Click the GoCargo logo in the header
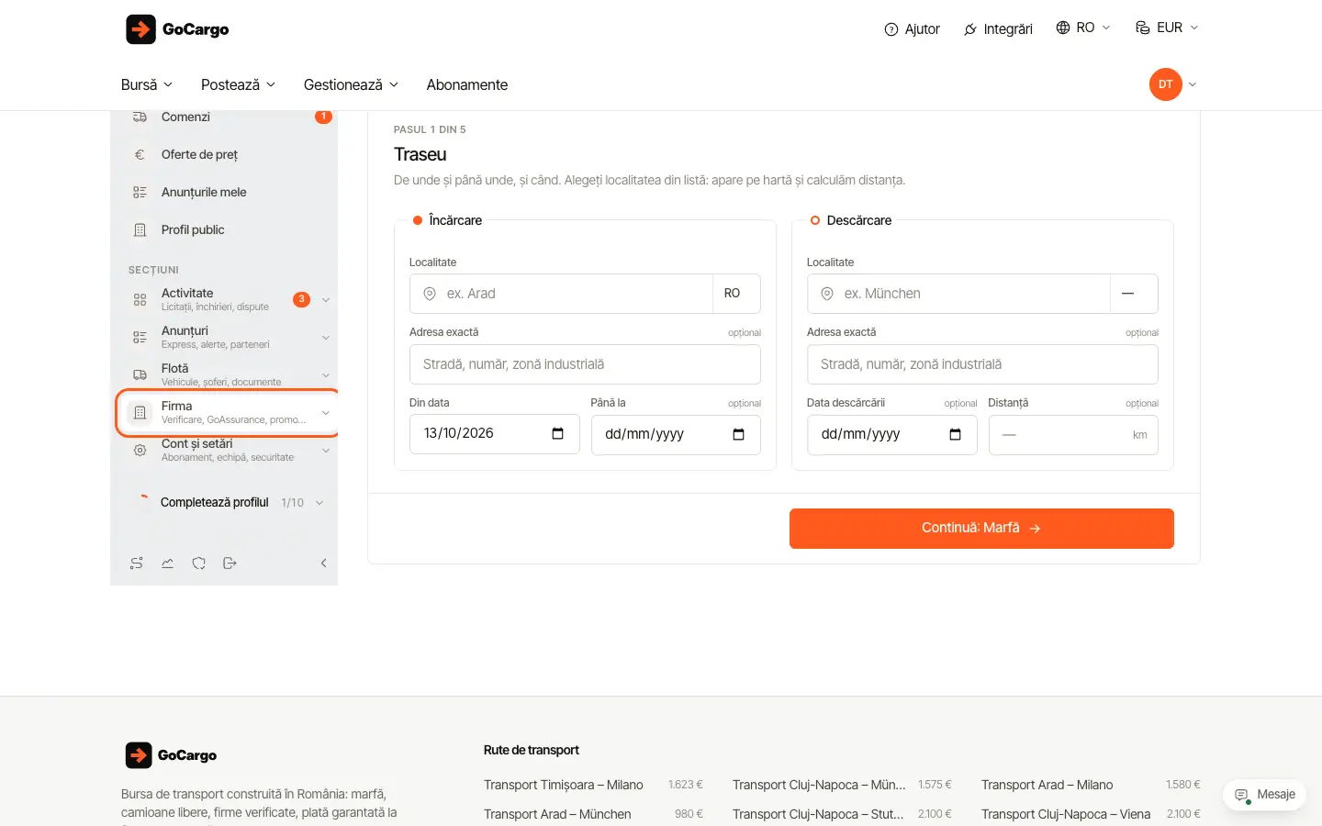1322x826 pixels. 177,29
